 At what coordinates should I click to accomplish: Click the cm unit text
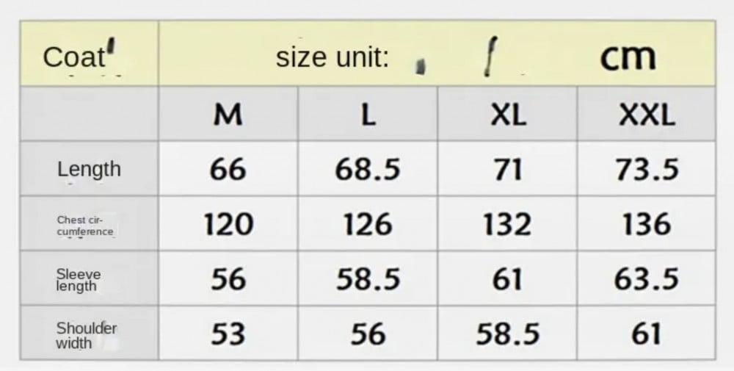tap(628, 57)
